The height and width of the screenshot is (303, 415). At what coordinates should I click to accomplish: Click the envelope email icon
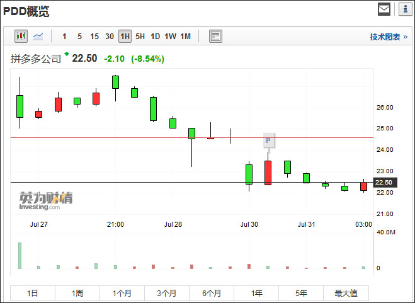coord(384,9)
